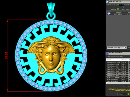The width and height of the screenshot is (130, 97).
Task: Select the White Gold:14KX1 row
Action: [x=118, y=68]
